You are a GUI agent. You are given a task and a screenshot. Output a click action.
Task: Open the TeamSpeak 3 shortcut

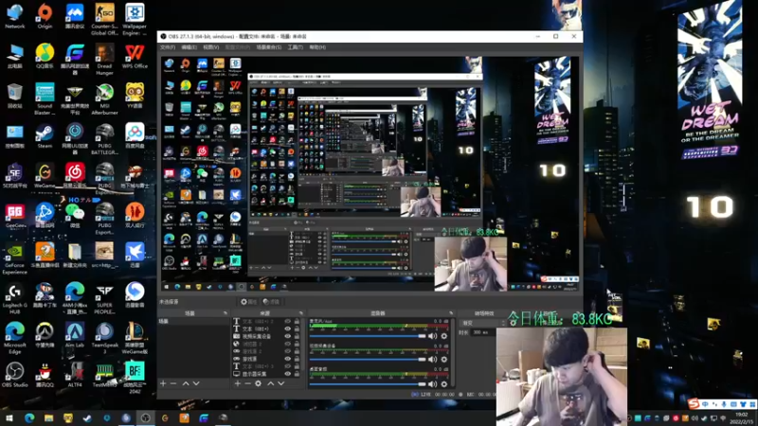coord(104,338)
